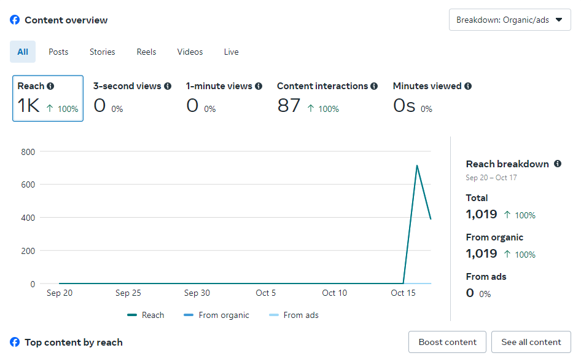The height and width of the screenshot is (361, 581).
Task: Open the Reels tab
Action: [x=146, y=52]
